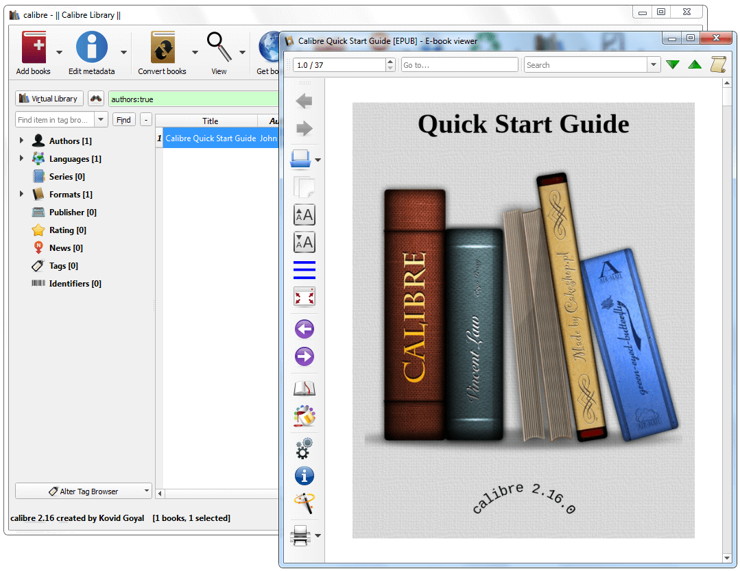Click the Virtual Library button
Screen dimensions: 740x571
[x=49, y=99]
